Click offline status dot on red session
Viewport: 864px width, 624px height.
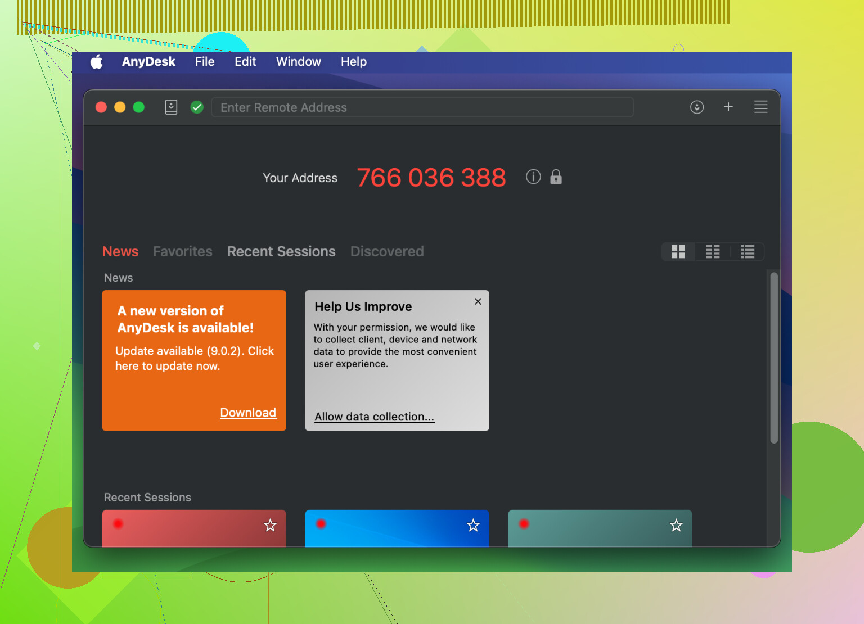pyautogui.click(x=118, y=524)
